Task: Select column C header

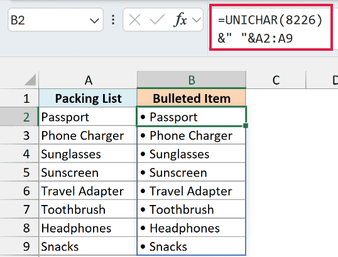Action: point(276,80)
